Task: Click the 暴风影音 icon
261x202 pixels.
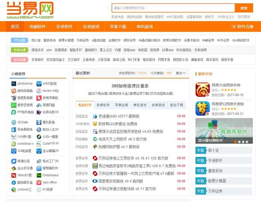Action: (39, 122)
